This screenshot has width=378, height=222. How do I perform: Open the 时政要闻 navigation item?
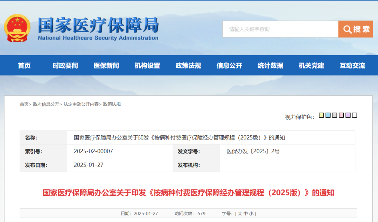(65, 65)
